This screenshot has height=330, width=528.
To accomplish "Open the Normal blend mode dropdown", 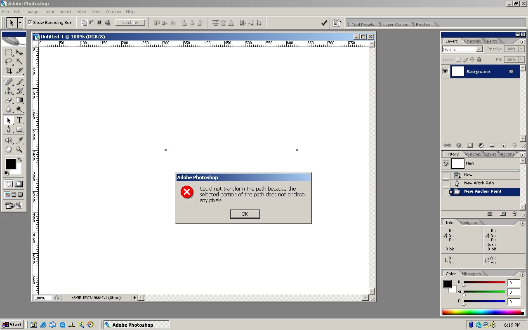I will coord(462,49).
